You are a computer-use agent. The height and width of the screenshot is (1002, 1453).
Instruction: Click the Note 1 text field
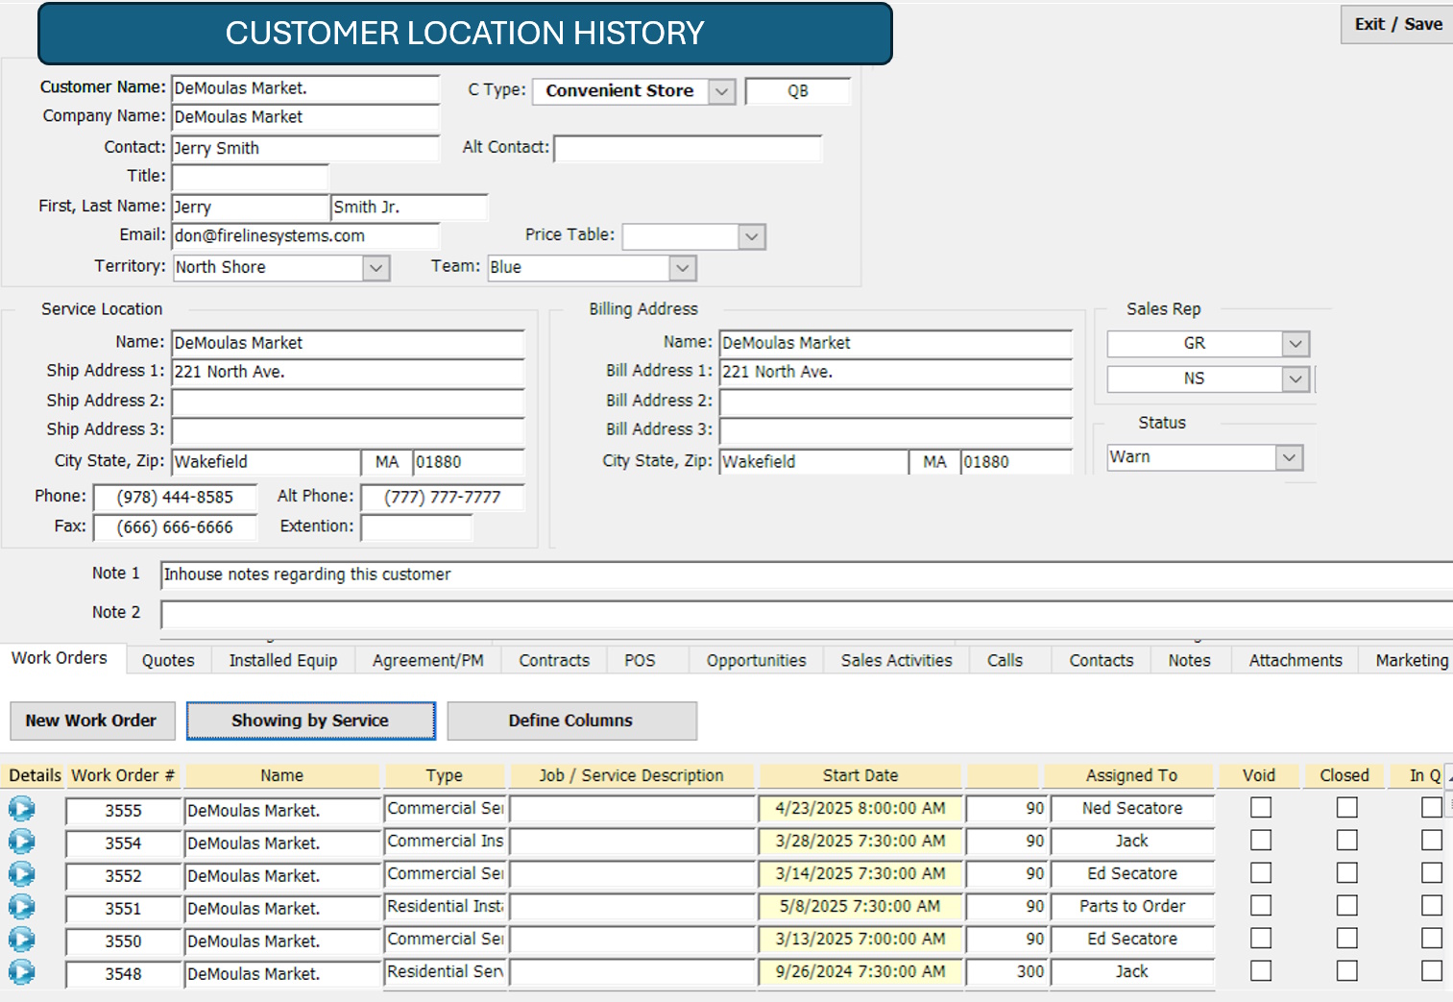[x=807, y=574]
